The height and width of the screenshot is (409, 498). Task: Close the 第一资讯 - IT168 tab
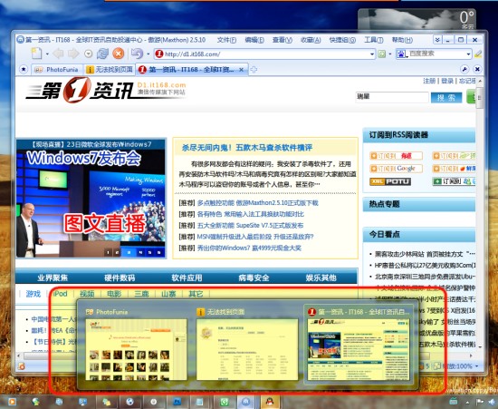(x=241, y=69)
